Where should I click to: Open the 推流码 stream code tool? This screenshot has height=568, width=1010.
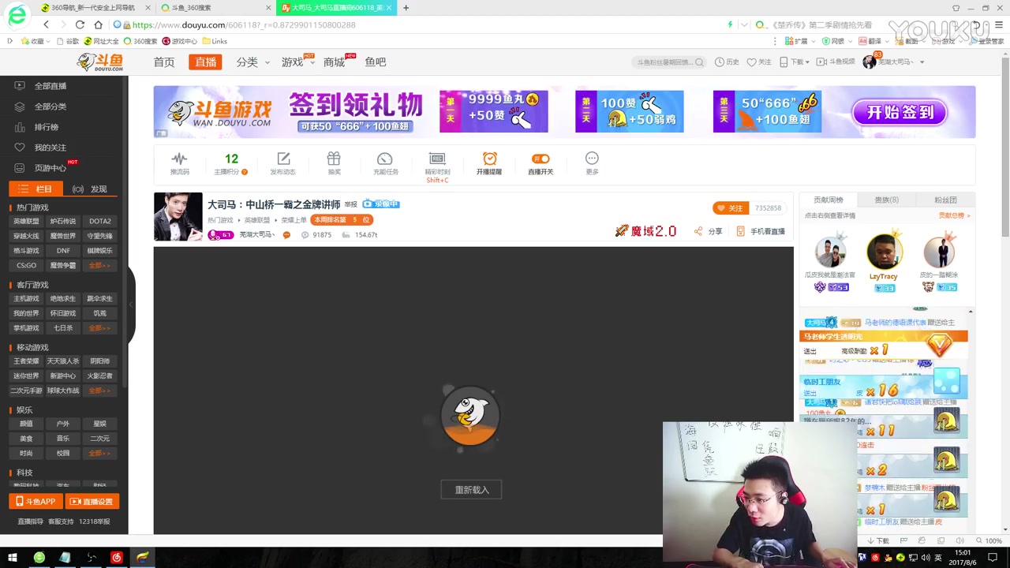tap(180, 163)
